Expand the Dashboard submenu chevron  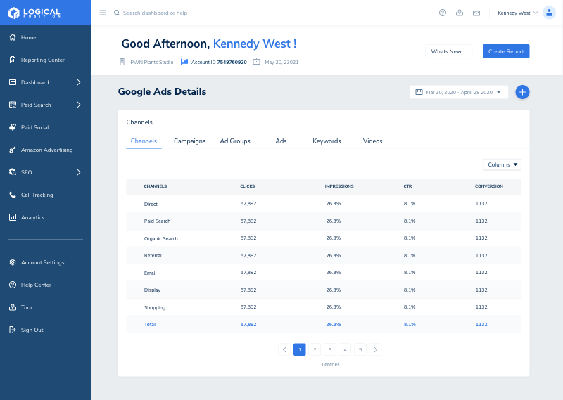79,82
